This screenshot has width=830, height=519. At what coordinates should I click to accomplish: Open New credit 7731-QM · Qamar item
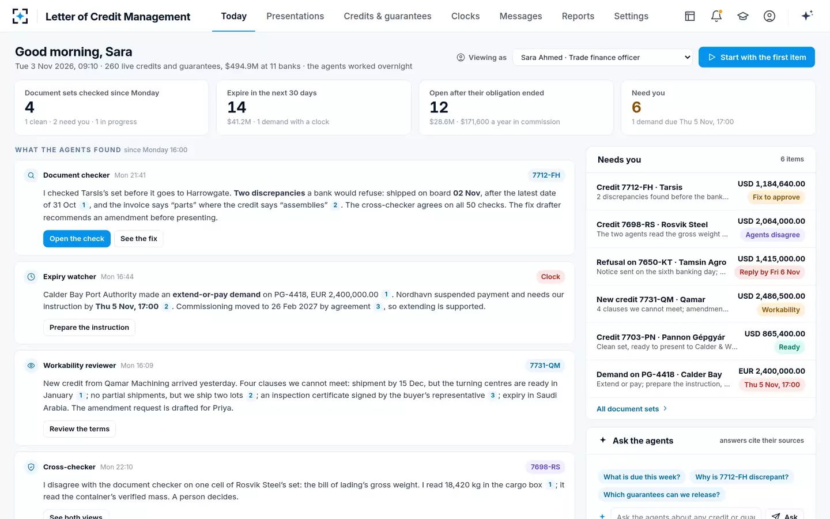tap(700, 304)
